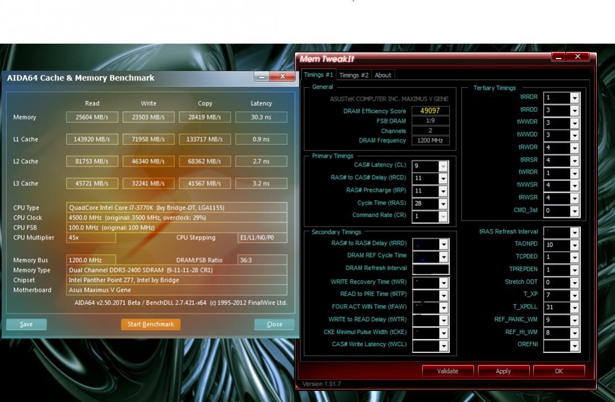The image size is (615, 402).
Task: Open CKE Minimul Pulse Width (tCKE) dropdown
Action: pyautogui.click(x=444, y=333)
